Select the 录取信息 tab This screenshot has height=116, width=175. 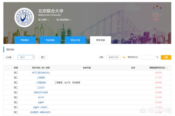point(100,40)
